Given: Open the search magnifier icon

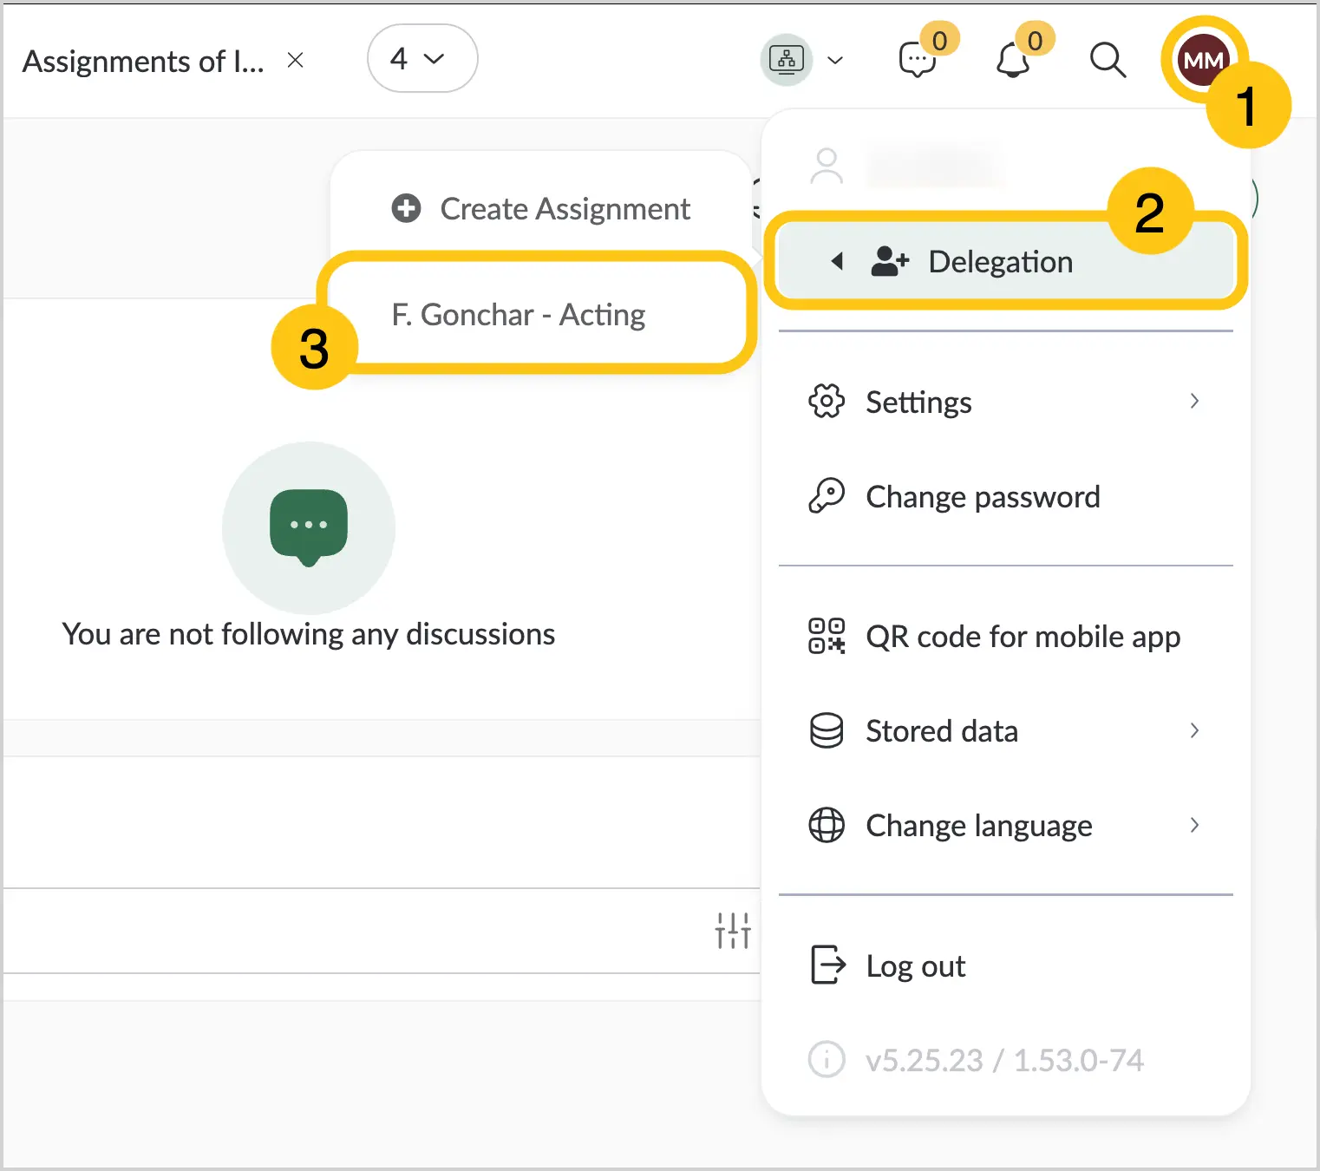Looking at the screenshot, I should pos(1108,60).
